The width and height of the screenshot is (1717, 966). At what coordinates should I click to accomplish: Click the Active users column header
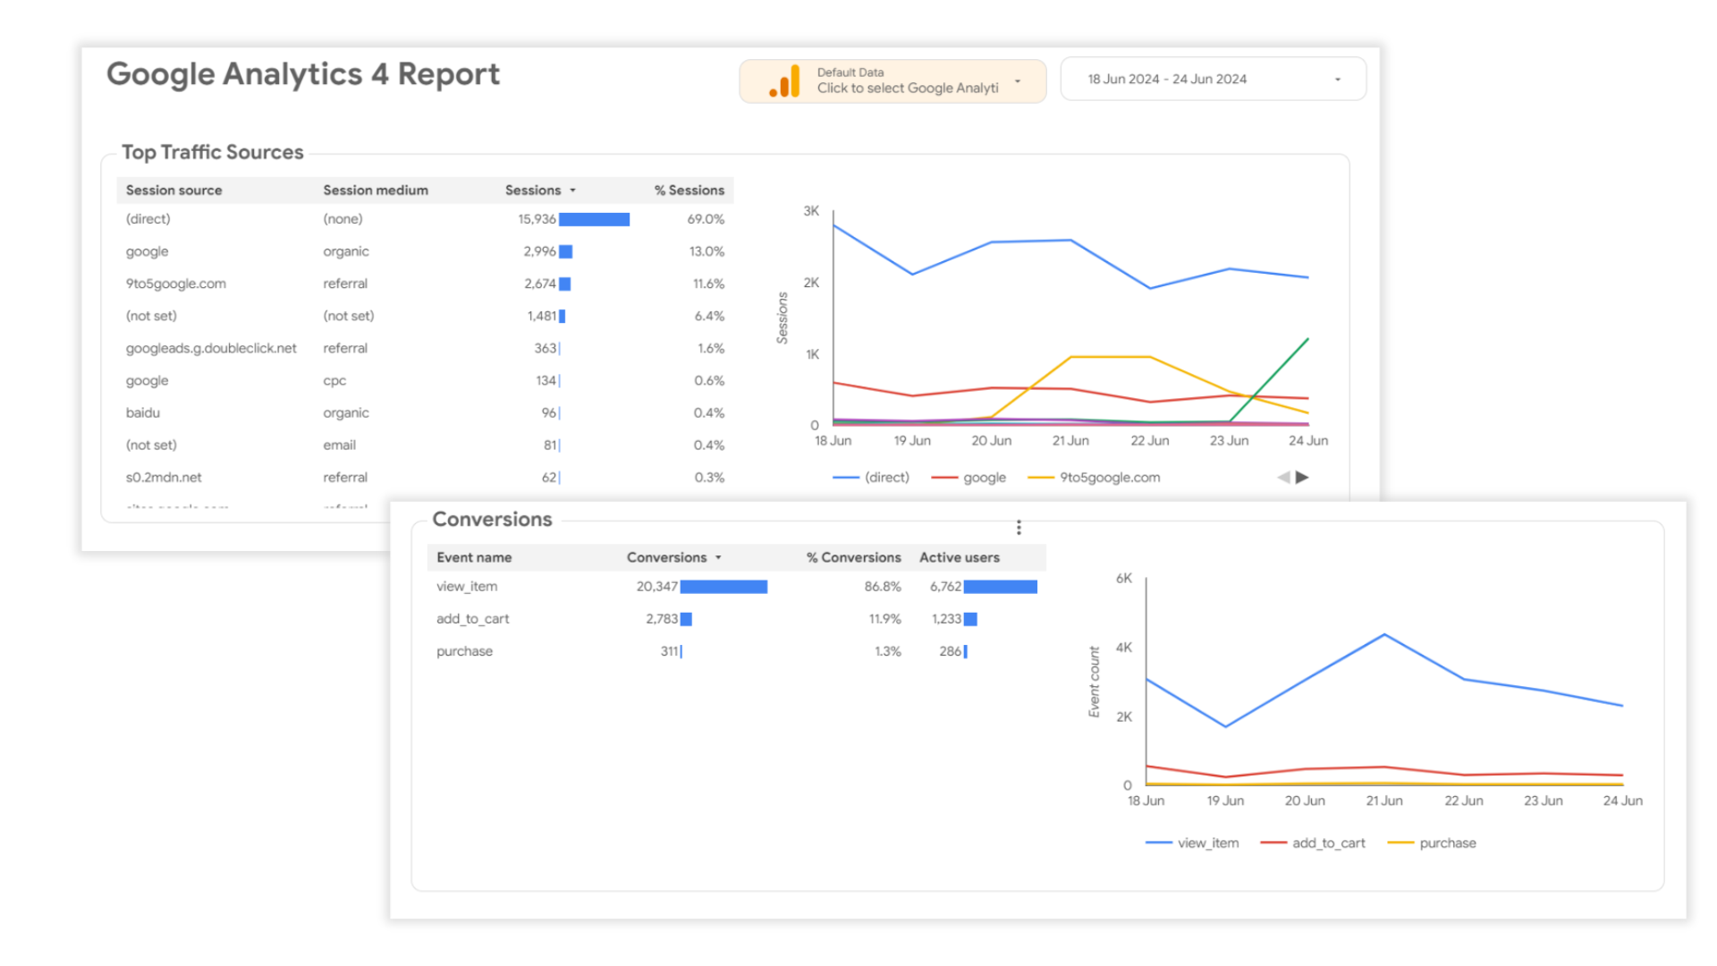point(960,557)
